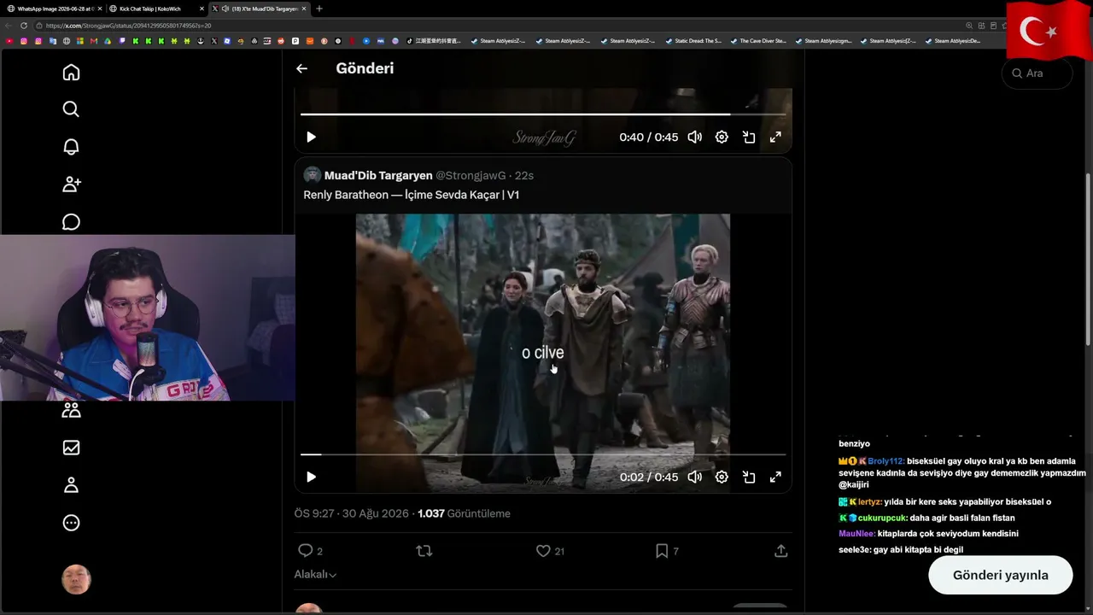1093x615 pixels.
Task: Open the Profile person icon in sidebar
Action: [x=71, y=485]
